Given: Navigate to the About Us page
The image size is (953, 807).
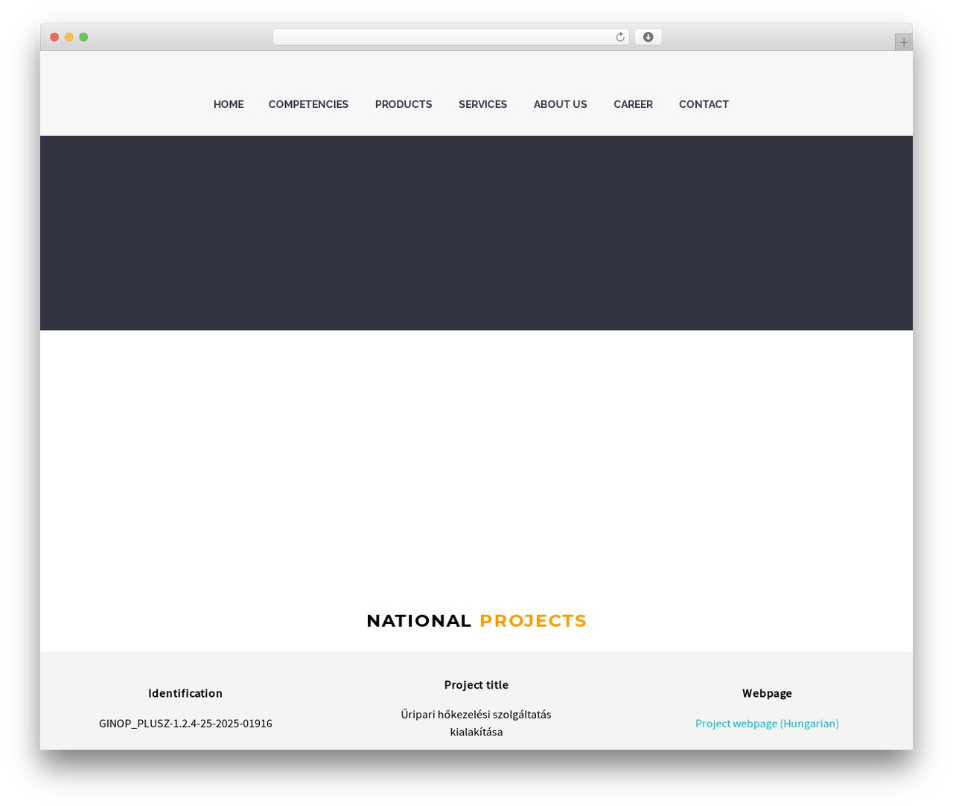Looking at the screenshot, I should tap(561, 104).
